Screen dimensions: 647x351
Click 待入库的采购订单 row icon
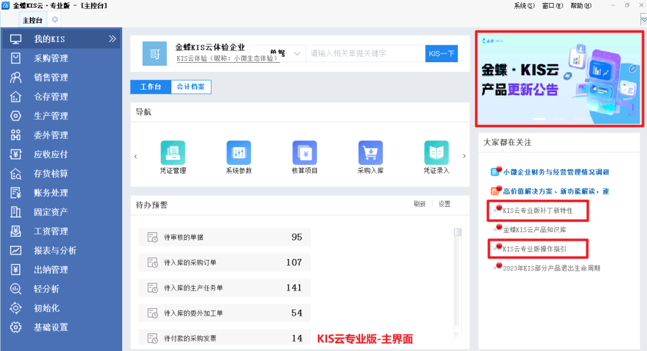coord(153,263)
